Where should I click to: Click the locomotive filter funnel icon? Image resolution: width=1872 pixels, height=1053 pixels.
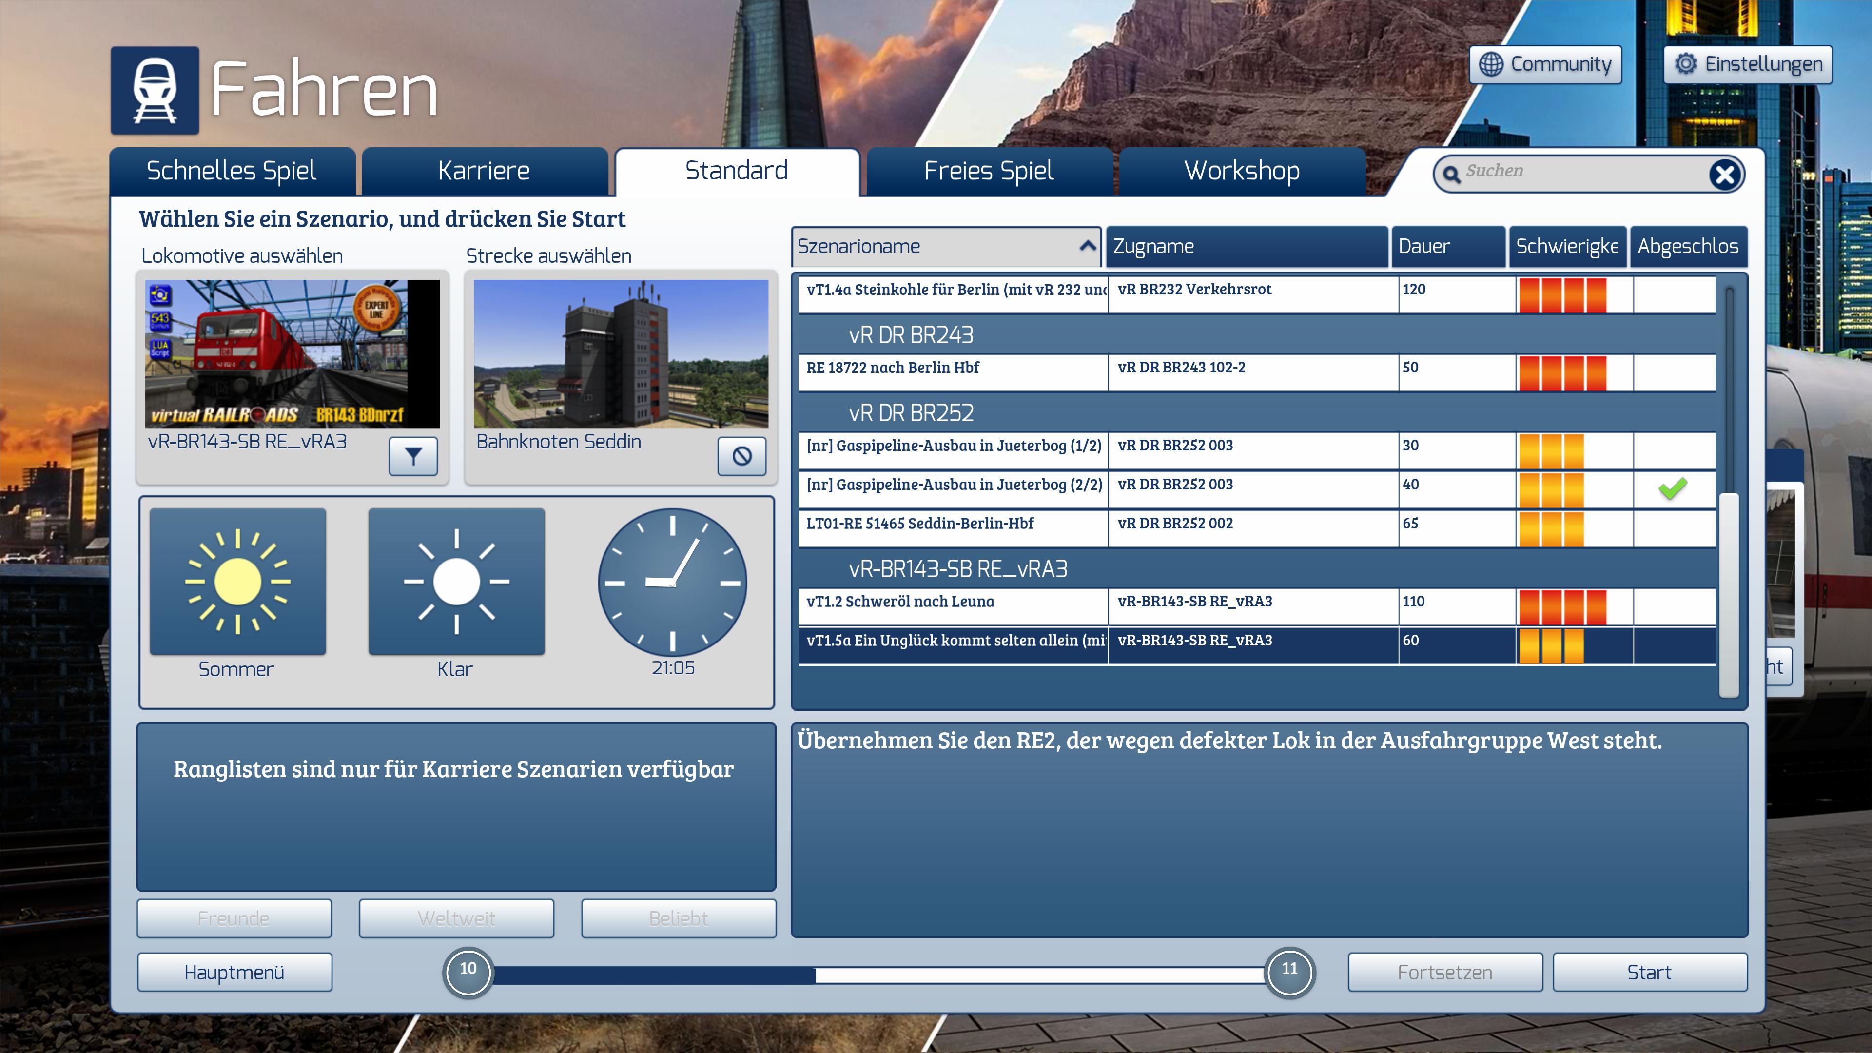(x=413, y=456)
